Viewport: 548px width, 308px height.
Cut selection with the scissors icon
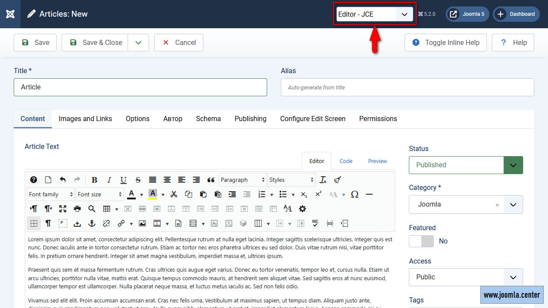(x=174, y=194)
